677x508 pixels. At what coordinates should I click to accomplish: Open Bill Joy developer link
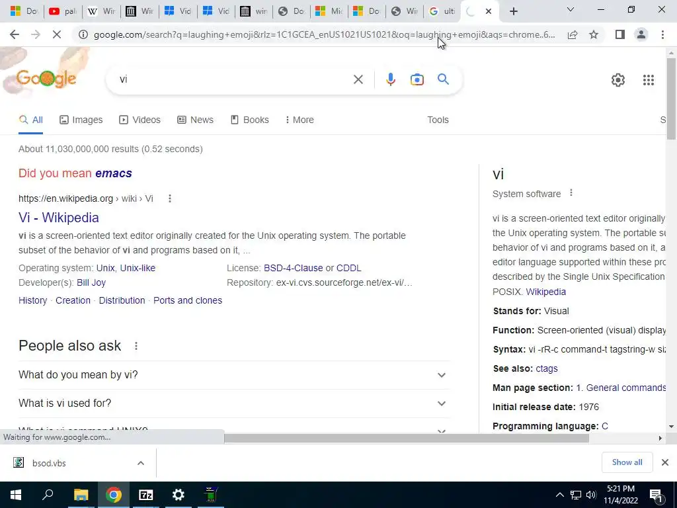91,283
